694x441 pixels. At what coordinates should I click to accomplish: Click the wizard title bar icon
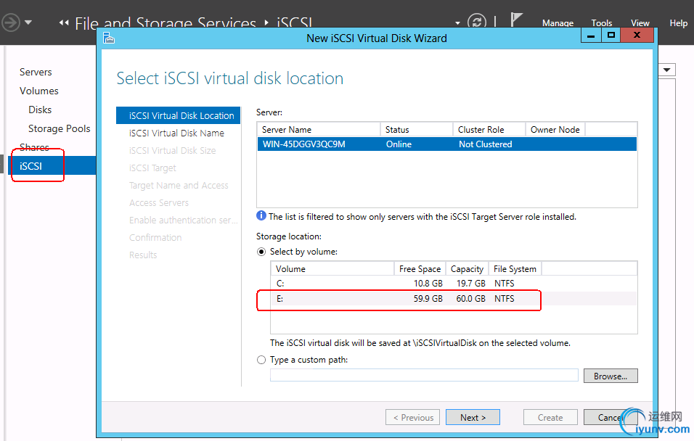tap(108, 38)
